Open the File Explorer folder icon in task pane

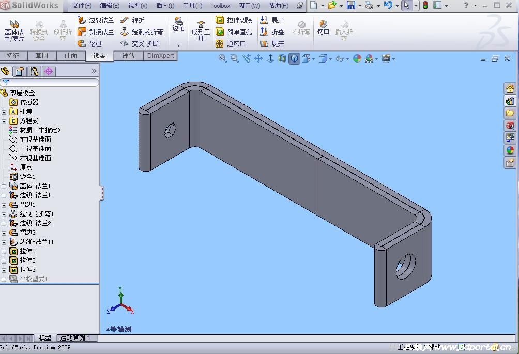point(510,113)
